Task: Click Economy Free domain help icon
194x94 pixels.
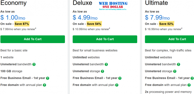Action: (x=45, y=85)
